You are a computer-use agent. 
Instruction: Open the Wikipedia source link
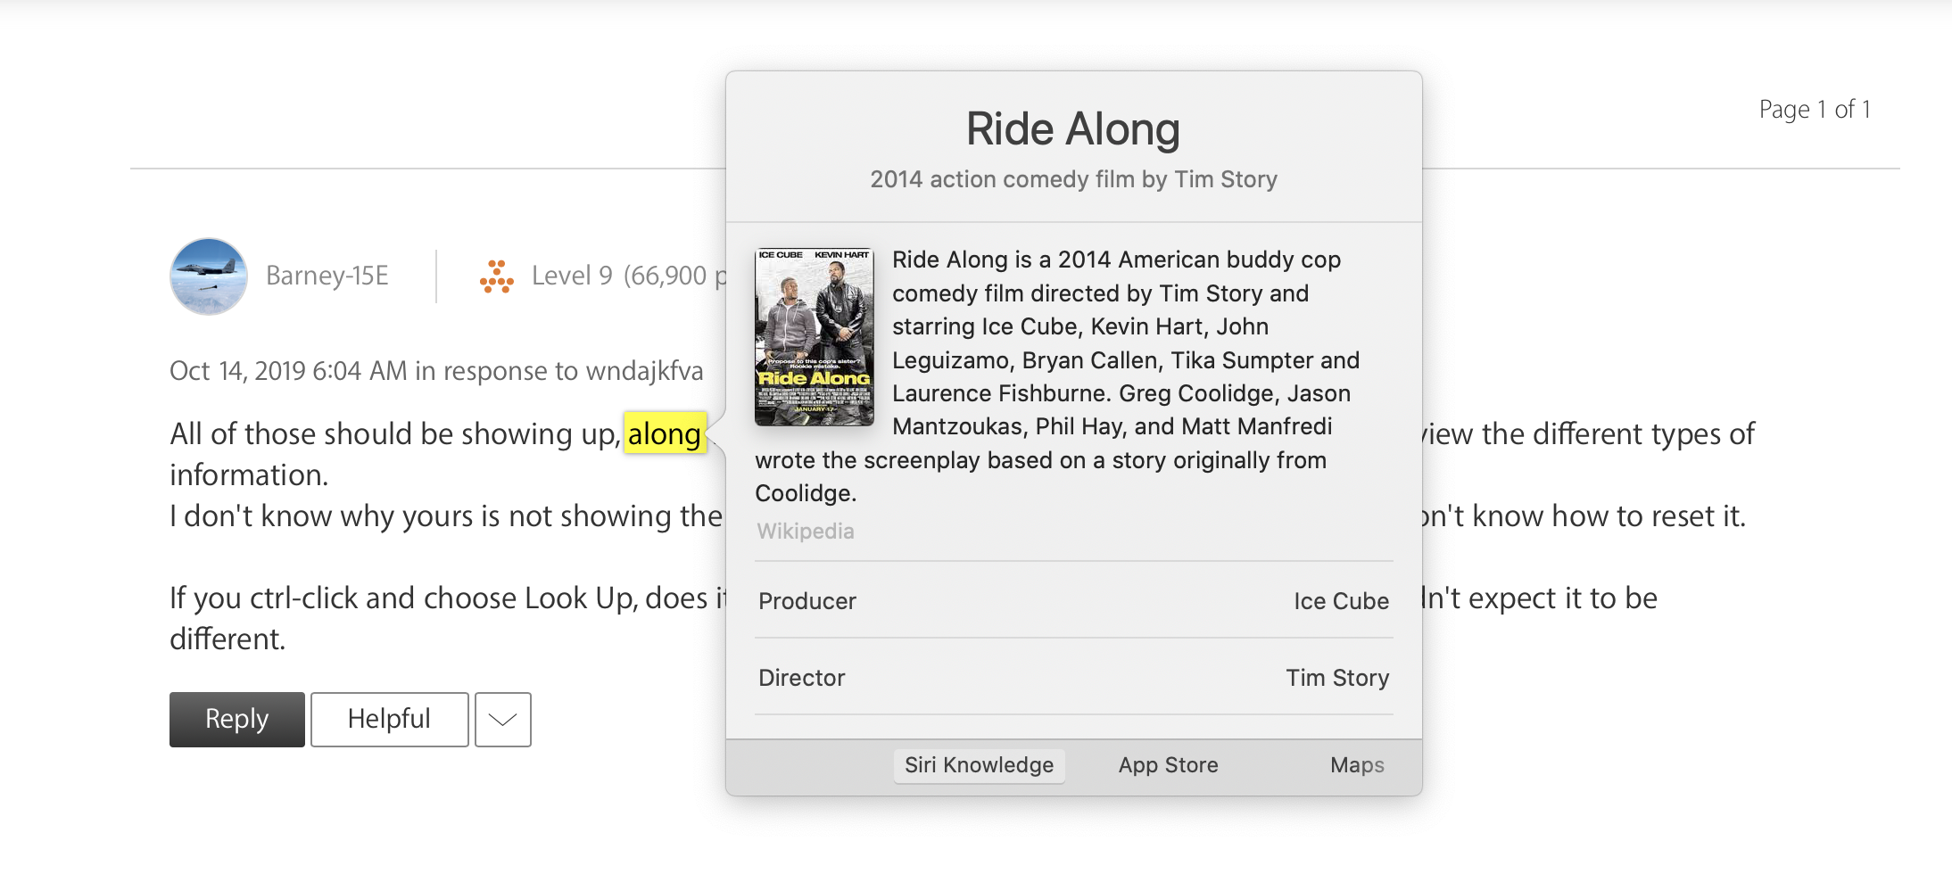(806, 532)
